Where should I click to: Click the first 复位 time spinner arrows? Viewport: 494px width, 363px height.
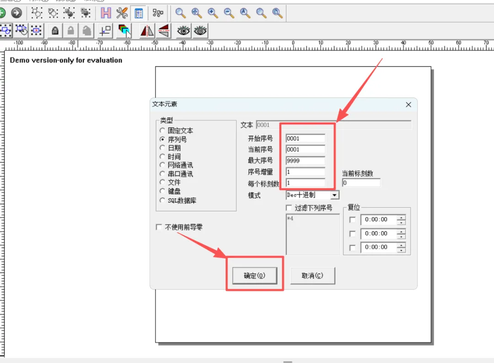tap(401, 220)
